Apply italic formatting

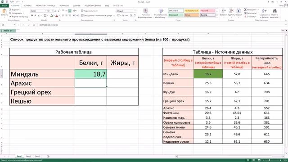tap(35, 16)
